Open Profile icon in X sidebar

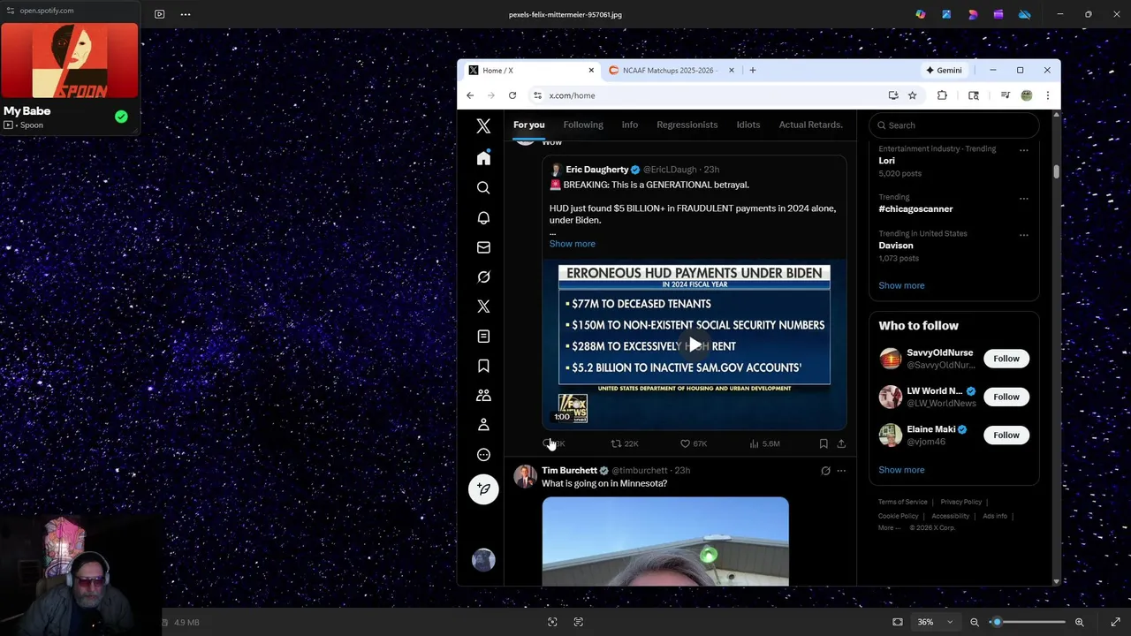tap(483, 425)
